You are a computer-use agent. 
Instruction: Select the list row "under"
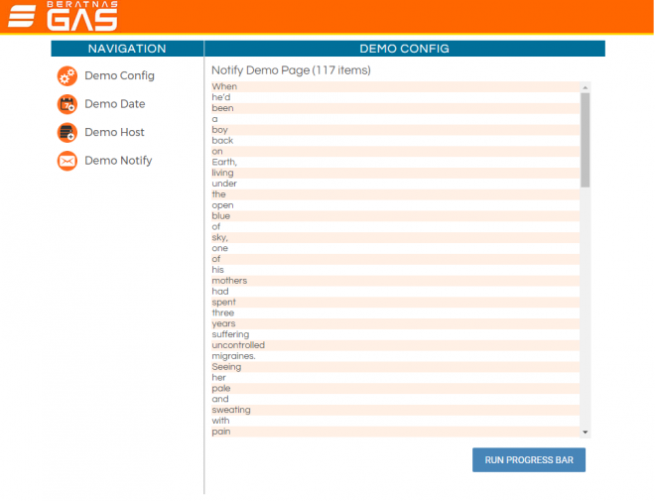(396, 184)
